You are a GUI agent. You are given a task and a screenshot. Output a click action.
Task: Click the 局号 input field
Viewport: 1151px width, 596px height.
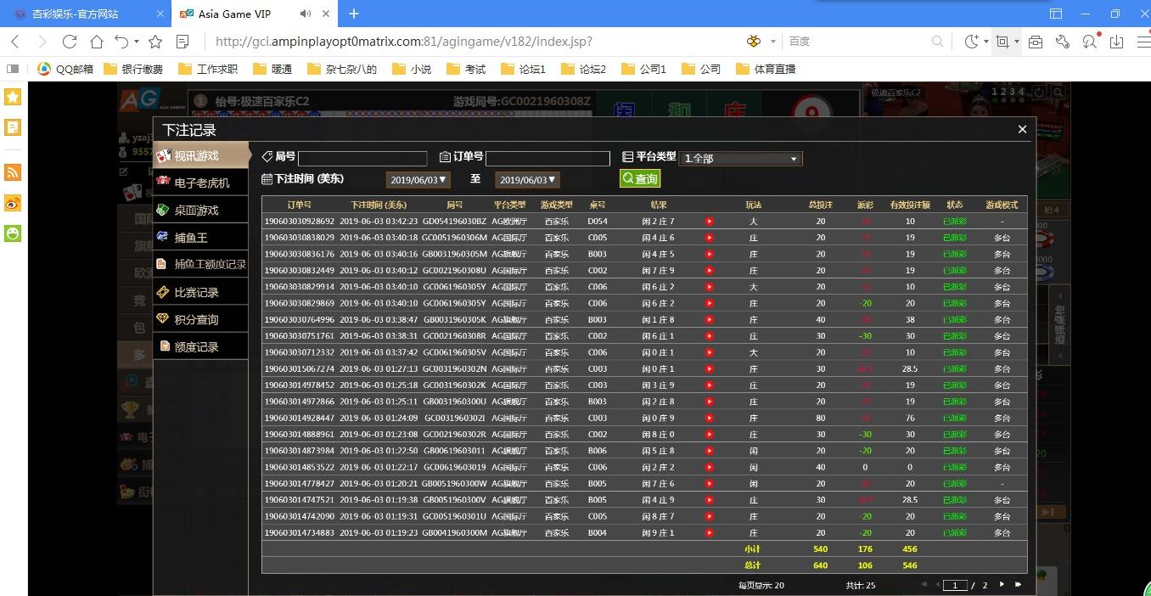[x=362, y=159]
